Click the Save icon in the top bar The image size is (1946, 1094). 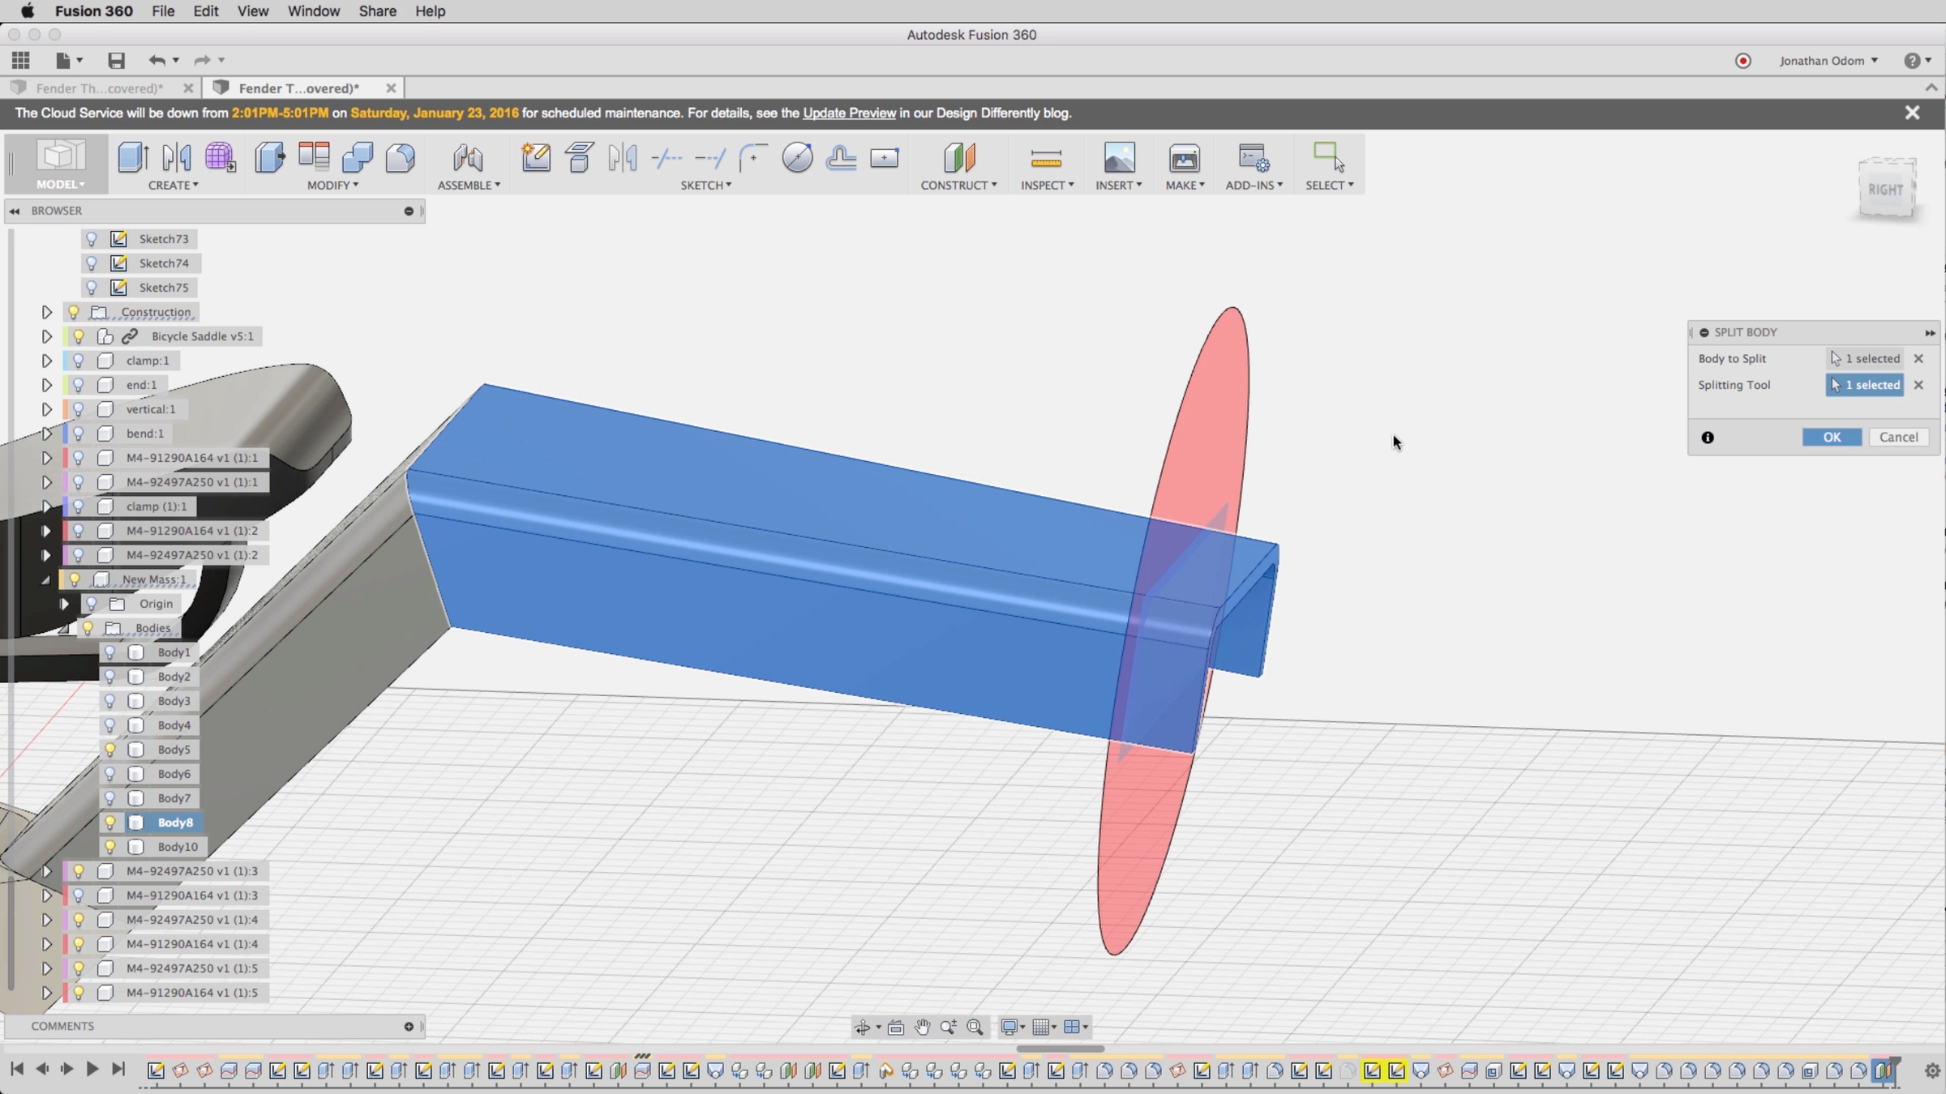116,61
